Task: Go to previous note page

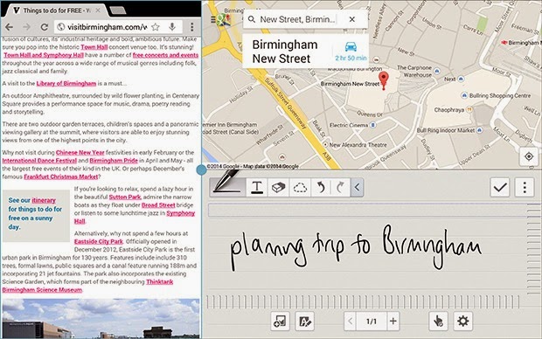Action: point(351,321)
